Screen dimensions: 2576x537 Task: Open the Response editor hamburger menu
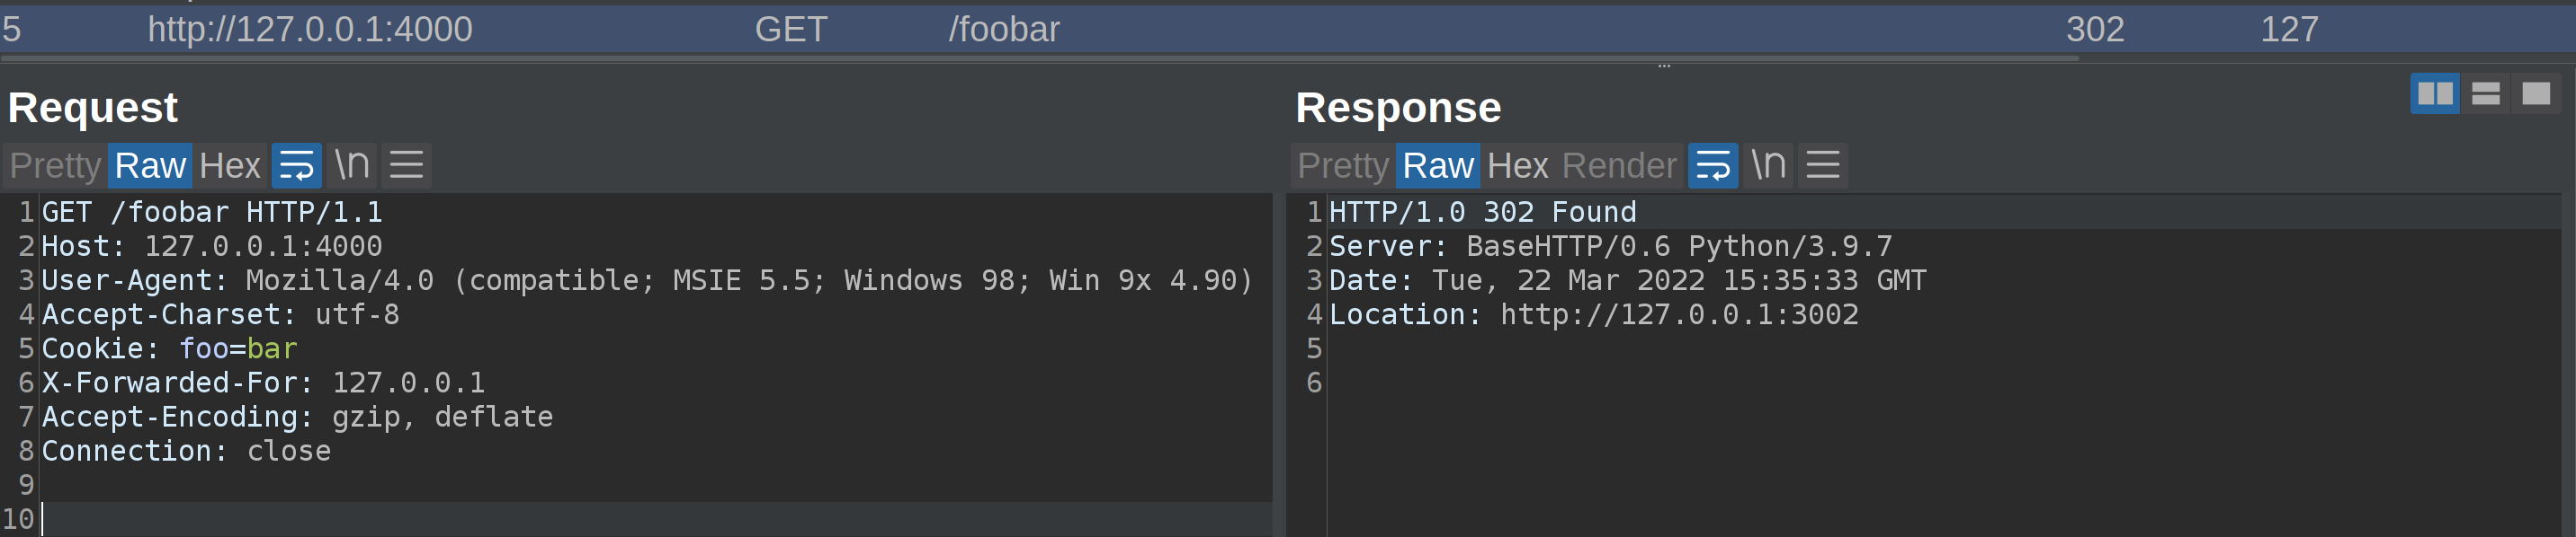(x=1822, y=164)
